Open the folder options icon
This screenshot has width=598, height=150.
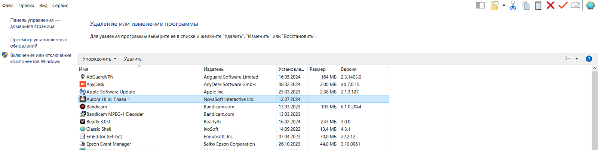494,5
